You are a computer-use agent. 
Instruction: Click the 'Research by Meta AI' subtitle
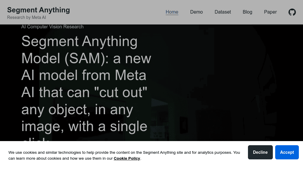point(27,17)
